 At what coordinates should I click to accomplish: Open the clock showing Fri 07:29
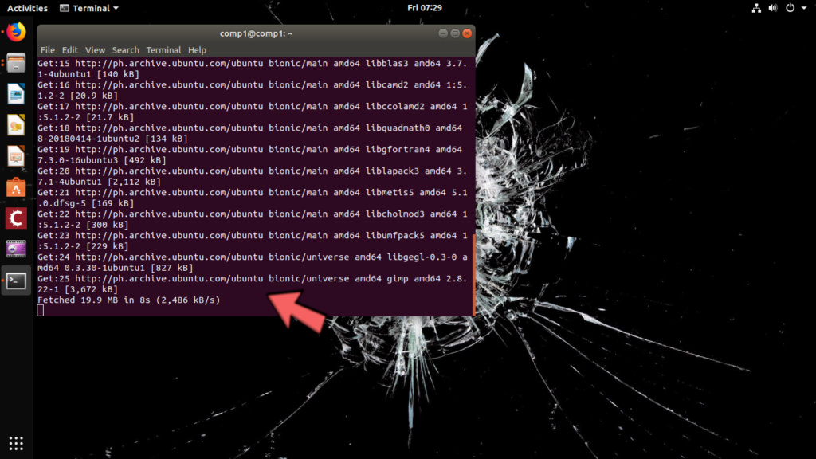[x=425, y=8]
